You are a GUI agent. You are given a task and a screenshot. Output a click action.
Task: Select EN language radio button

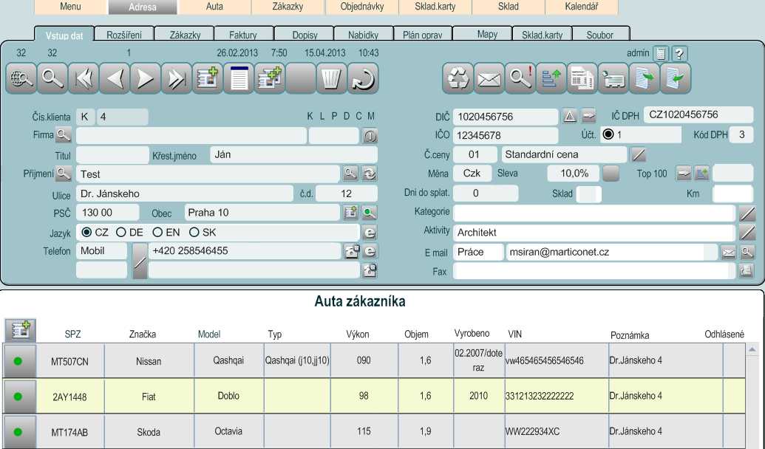(157, 232)
